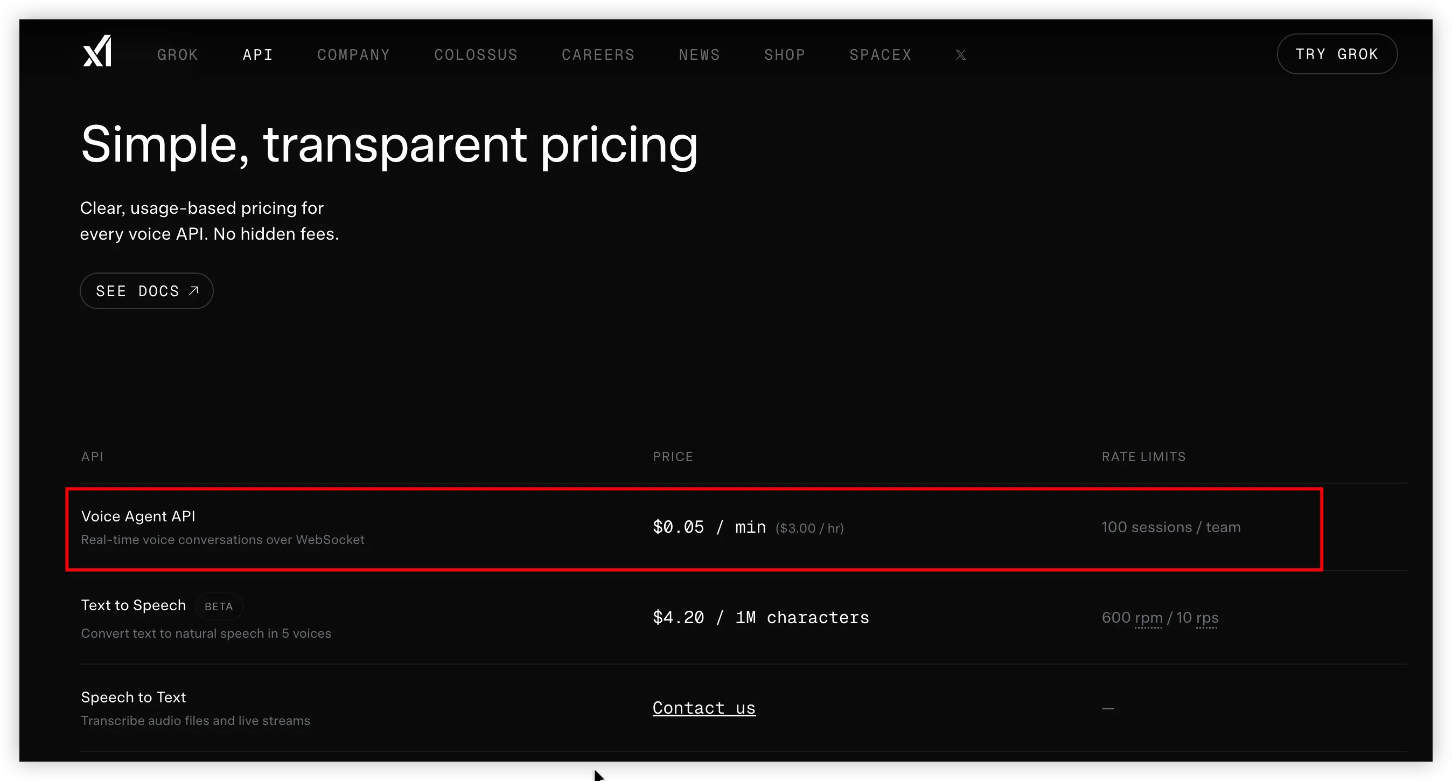1452x781 pixels.
Task: Open the SpaceX nav link
Action: click(x=880, y=55)
